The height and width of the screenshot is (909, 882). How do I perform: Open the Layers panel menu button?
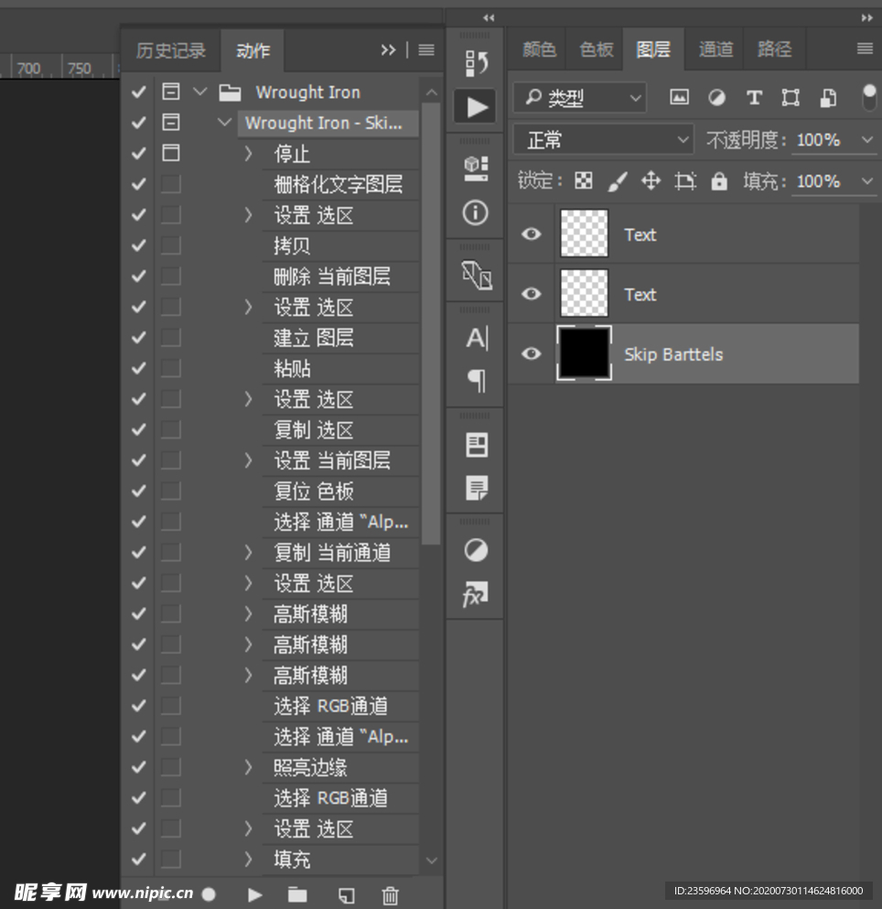[x=864, y=49]
